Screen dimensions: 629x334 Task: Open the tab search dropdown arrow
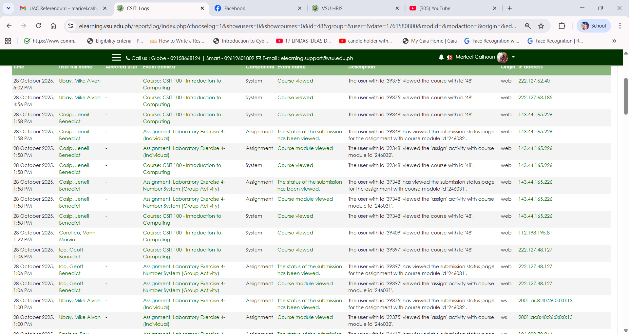click(x=8, y=8)
